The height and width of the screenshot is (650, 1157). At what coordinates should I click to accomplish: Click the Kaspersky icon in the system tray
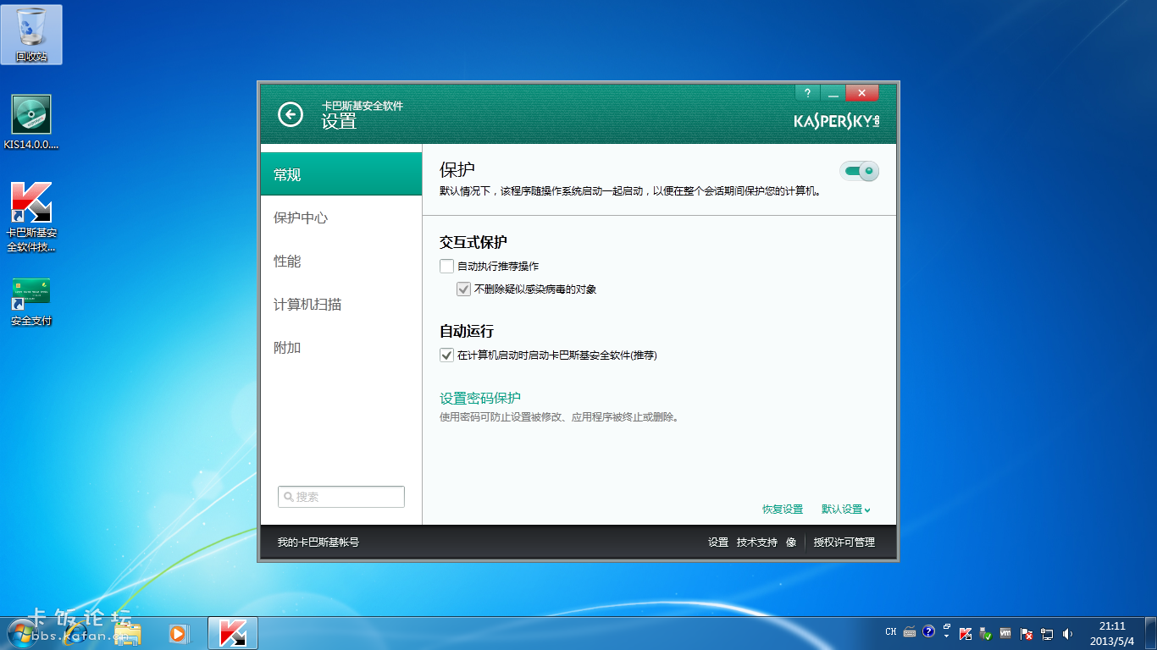click(x=966, y=633)
